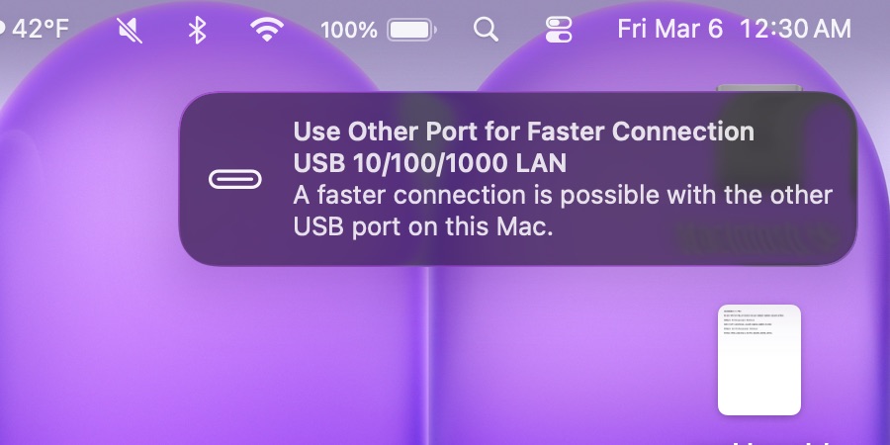The width and height of the screenshot is (890, 445).
Task: Click the battery icon in menu bar
Action: (x=411, y=30)
